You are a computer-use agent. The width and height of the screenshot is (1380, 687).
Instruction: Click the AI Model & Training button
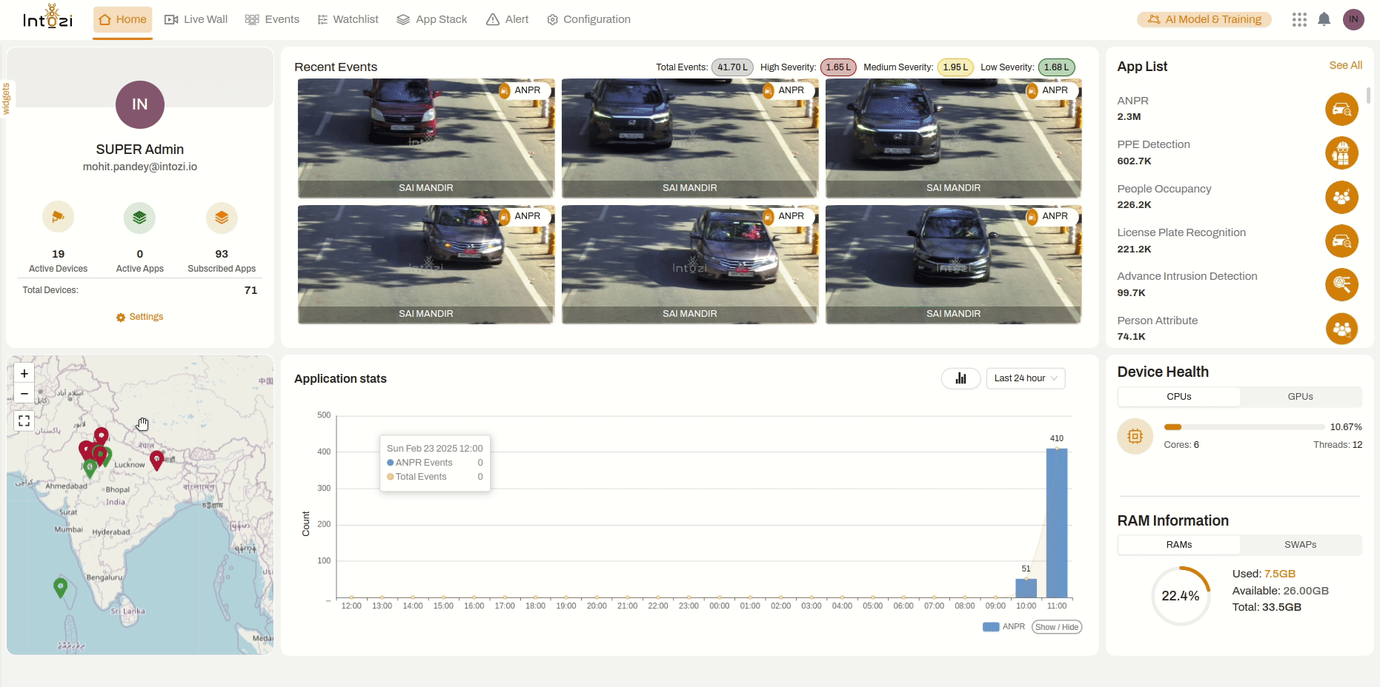[1204, 19]
